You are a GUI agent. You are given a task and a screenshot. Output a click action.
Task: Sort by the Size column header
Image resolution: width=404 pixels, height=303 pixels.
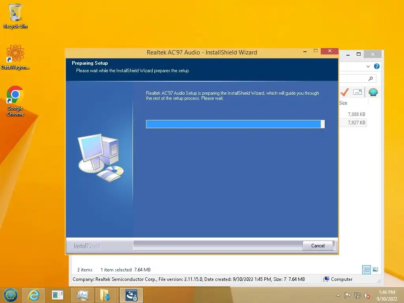coord(343,103)
